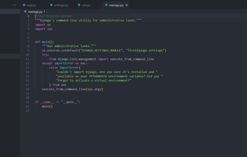Click line number 1 in the gutter
The height and width of the screenshot is (157, 247).
click(28, 16)
